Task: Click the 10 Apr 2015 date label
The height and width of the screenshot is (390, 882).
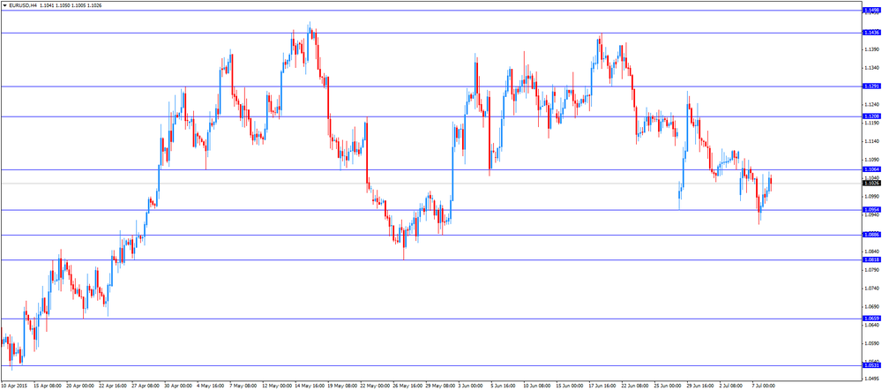Action: (13, 386)
